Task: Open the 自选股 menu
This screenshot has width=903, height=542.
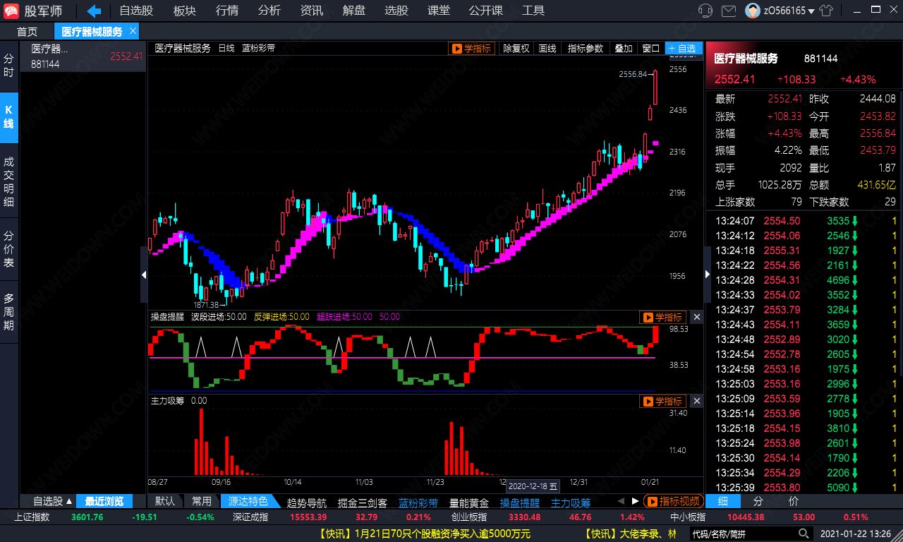Action: click(136, 11)
